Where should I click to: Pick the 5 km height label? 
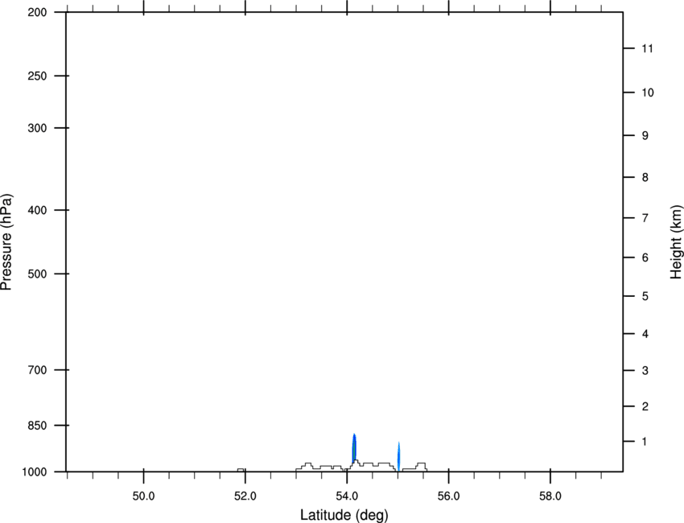(645, 296)
